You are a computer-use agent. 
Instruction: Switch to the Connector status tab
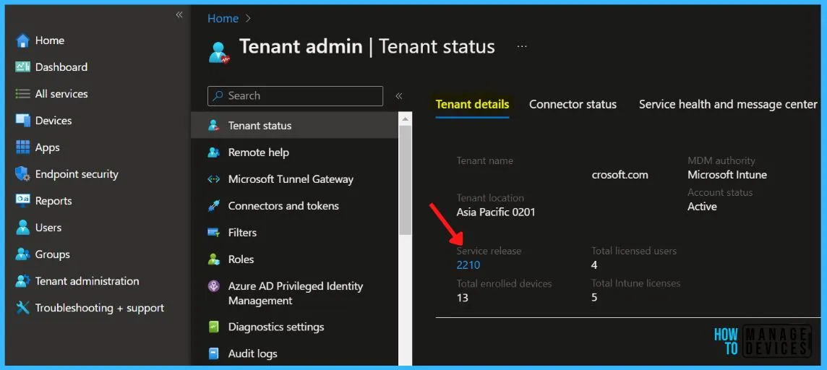573,104
